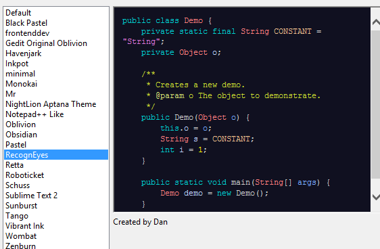Select NightLion Aptana Theme

[x=56, y=104]
